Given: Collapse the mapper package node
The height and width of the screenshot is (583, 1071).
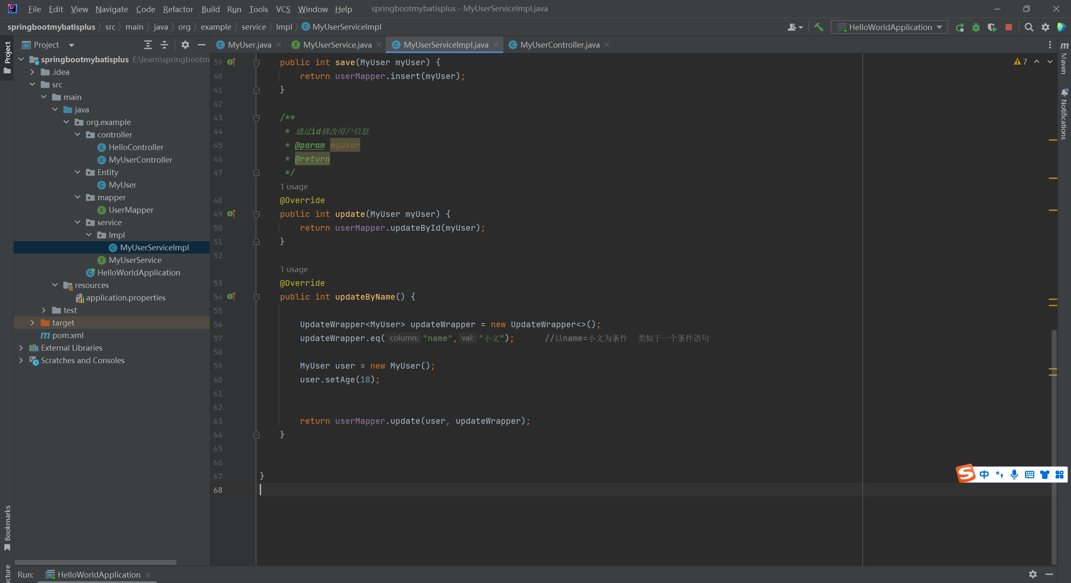Looking at the screenshot, I should point(77,197).
